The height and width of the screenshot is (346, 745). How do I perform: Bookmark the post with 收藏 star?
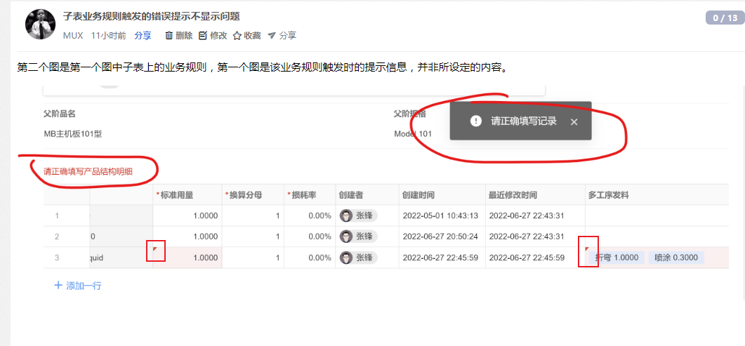(x=247, y=36)
